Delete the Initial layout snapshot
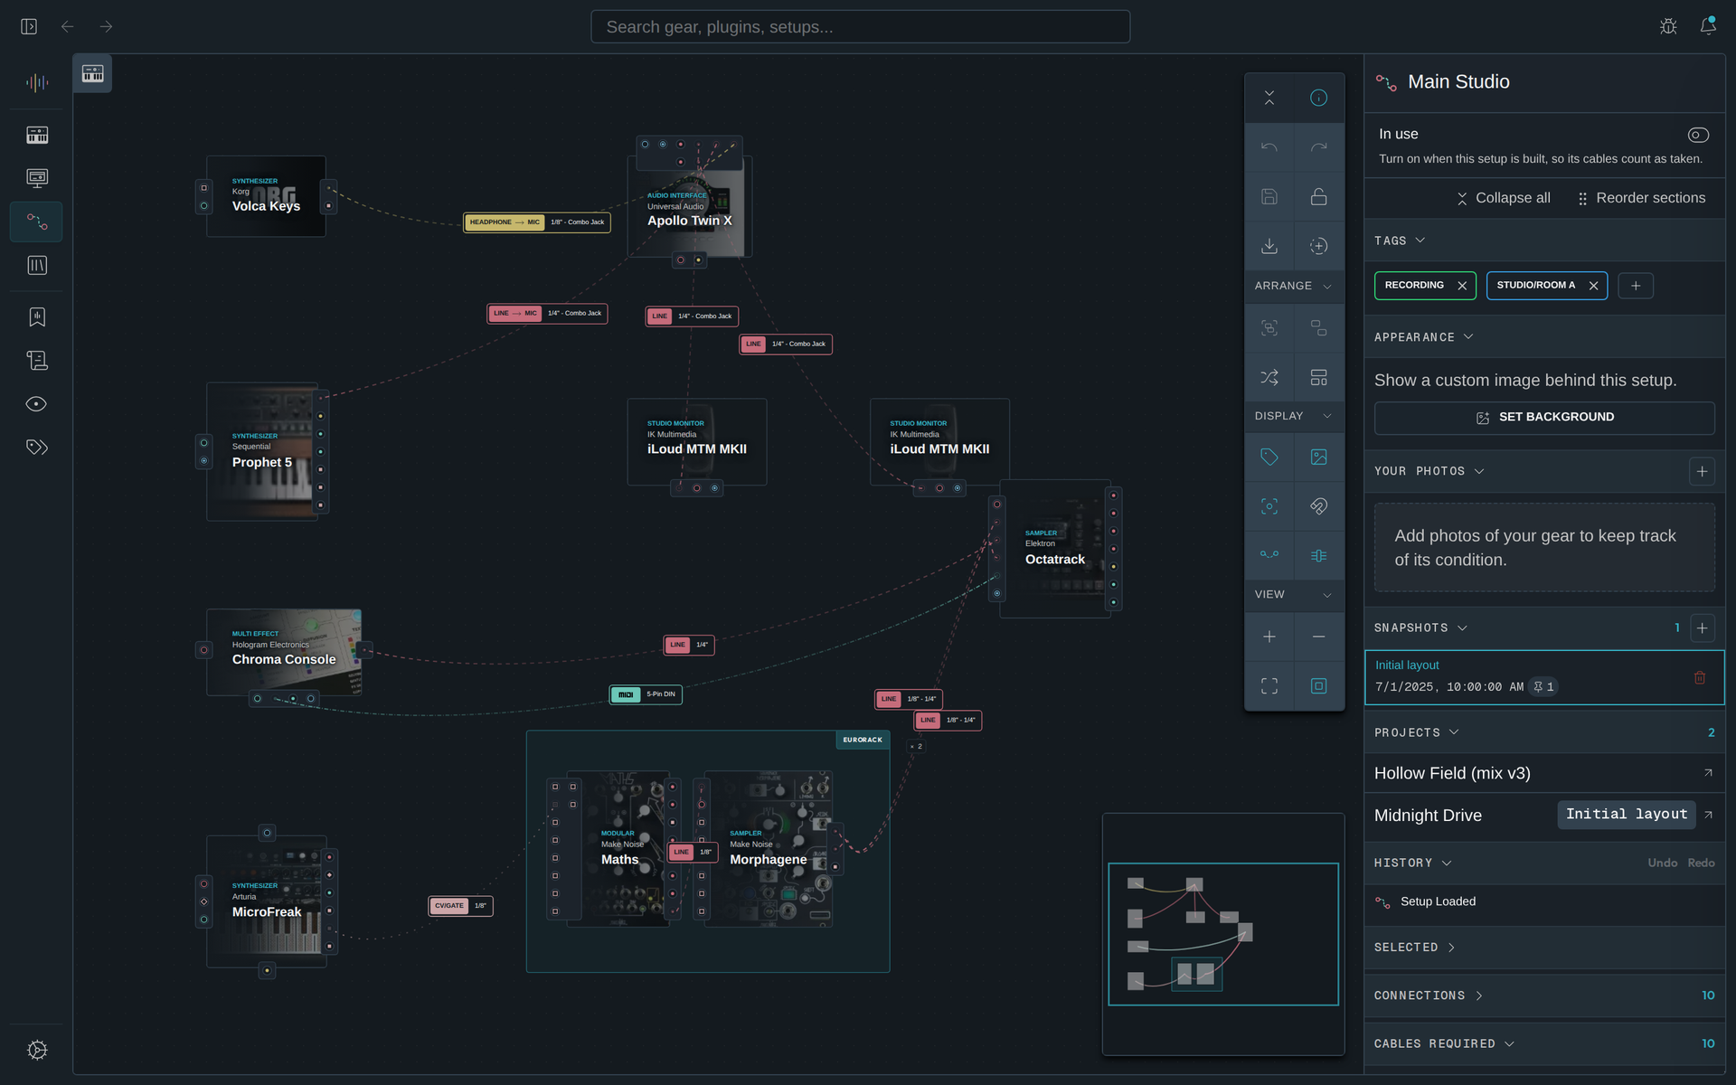Screen dimensions: 1736x1085 (x=1700, y=677)
